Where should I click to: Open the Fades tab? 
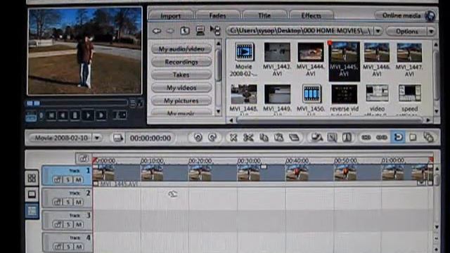(217, 15)
